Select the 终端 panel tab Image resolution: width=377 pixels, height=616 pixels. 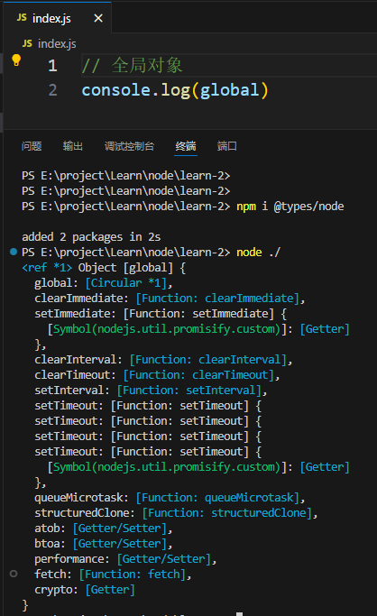[186, 146]
